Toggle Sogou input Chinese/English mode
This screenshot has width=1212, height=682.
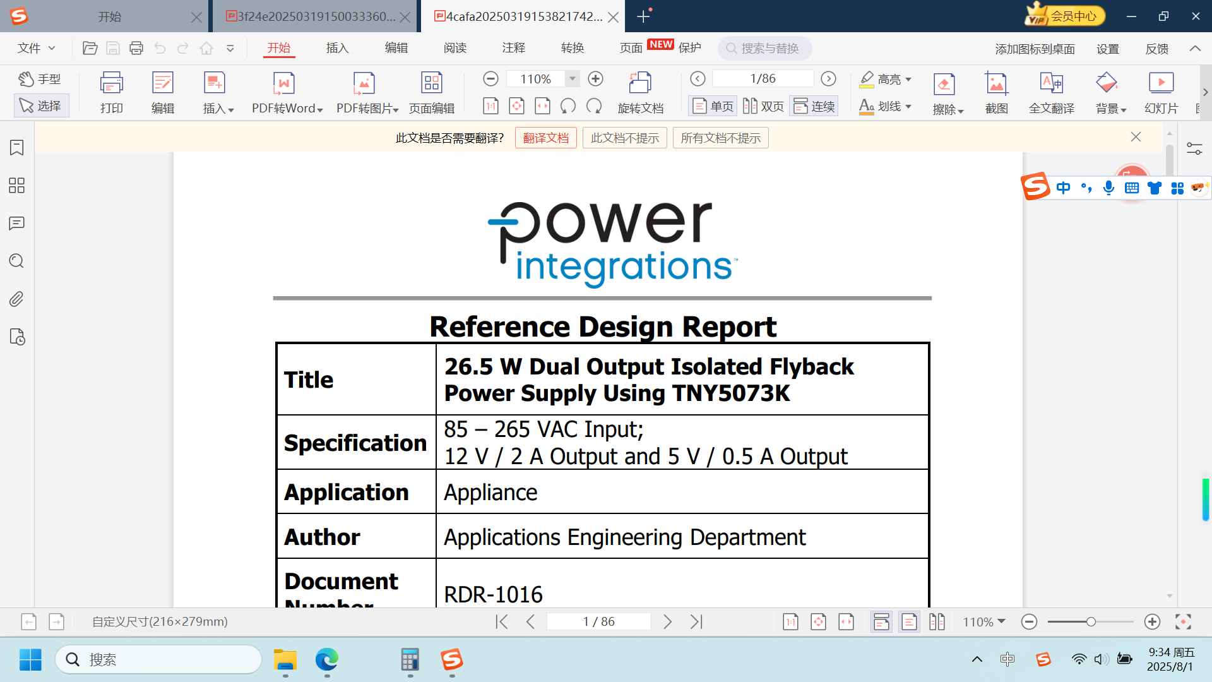(1063, 188)
